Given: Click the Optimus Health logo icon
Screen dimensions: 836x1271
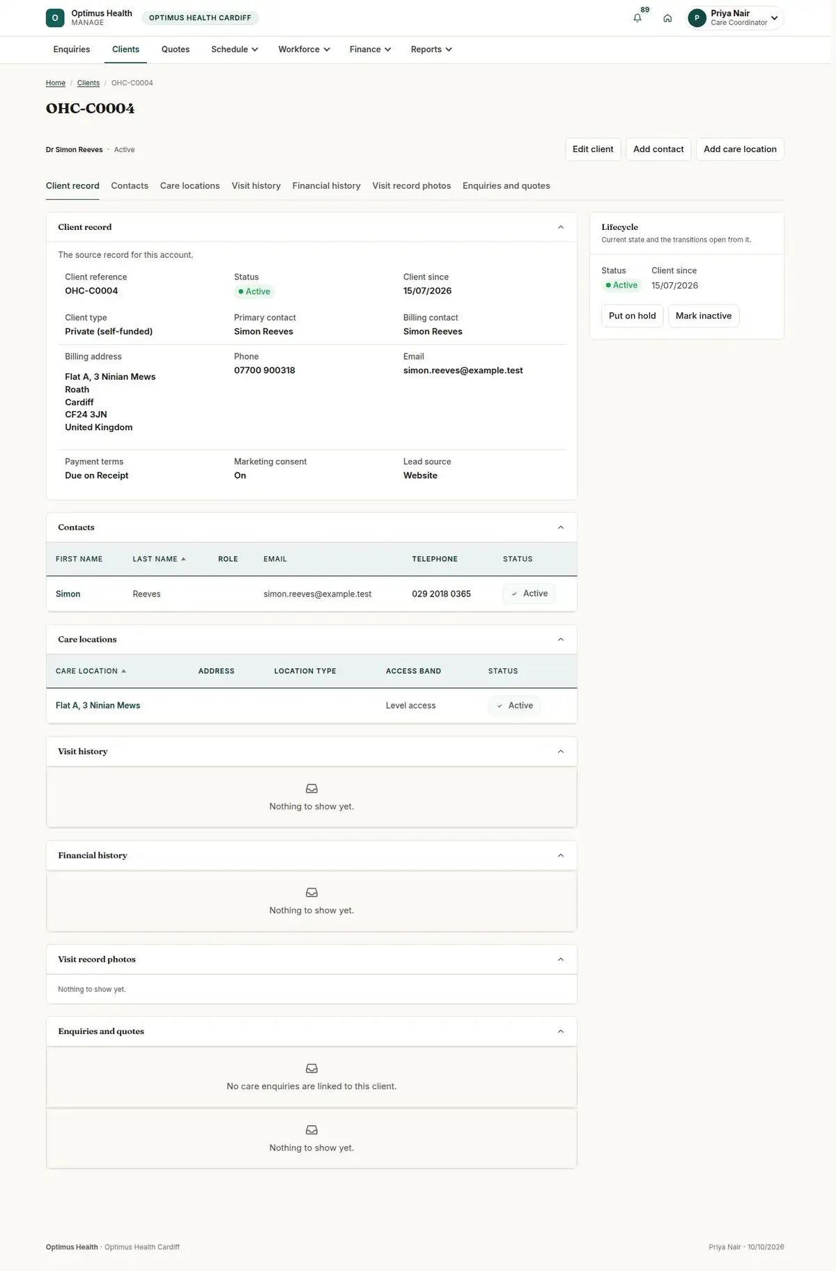Looking at the screenshot, I should 55,18.
